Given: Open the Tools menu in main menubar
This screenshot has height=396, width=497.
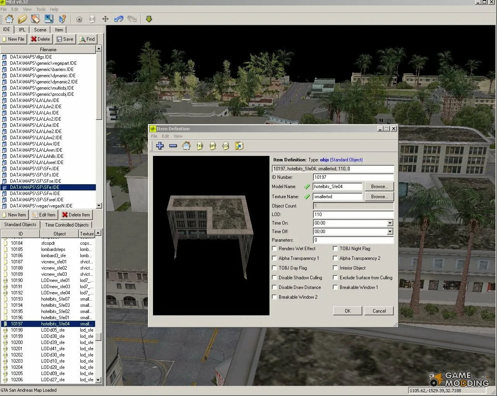Looking at the screenshot, I should tap(41, 9).
